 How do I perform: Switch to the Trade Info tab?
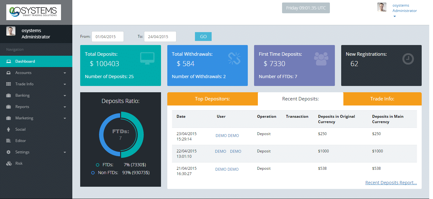382,99
